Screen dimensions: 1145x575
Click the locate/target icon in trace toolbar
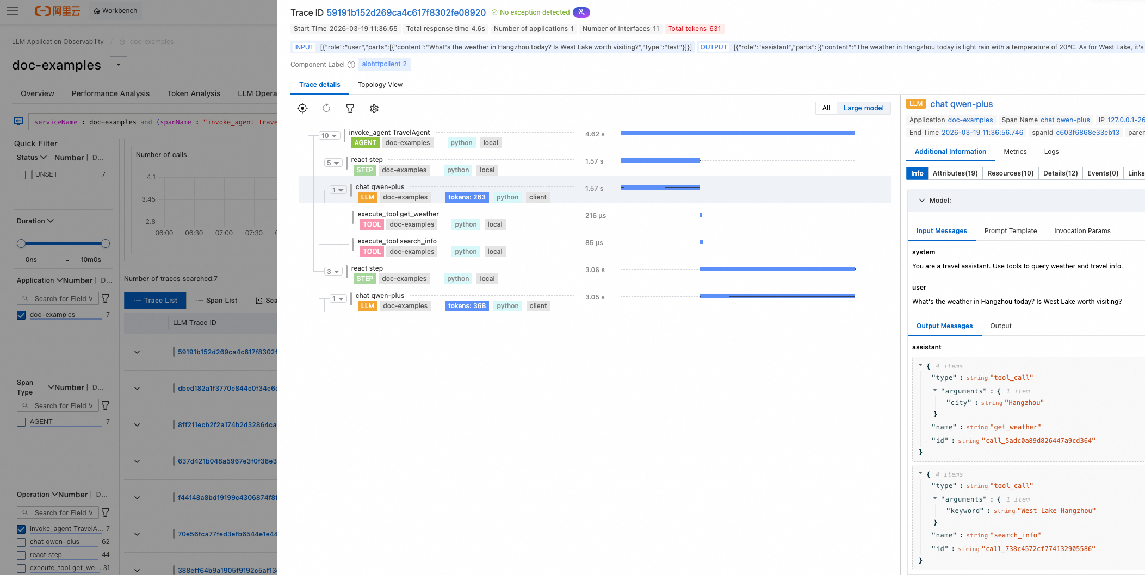tap(302, 108)
